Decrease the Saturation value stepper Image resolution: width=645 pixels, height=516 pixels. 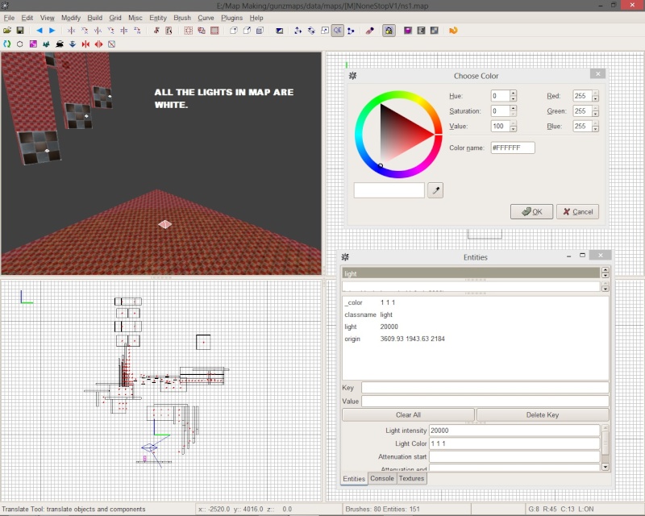tap(513, 114)
